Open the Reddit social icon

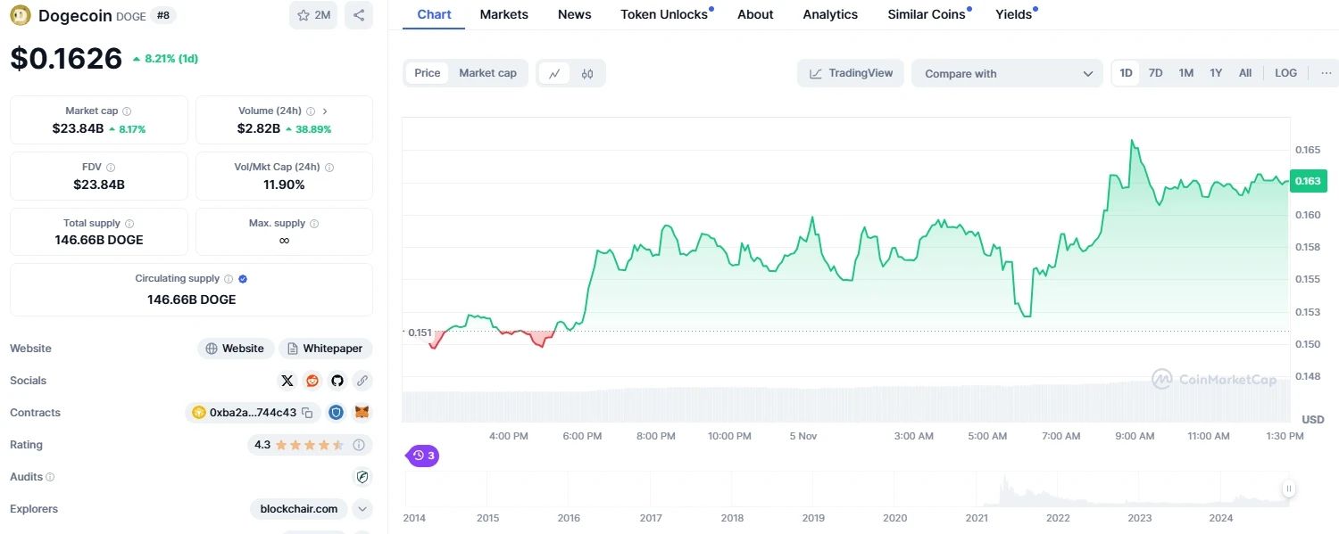(x=312, y=381)
